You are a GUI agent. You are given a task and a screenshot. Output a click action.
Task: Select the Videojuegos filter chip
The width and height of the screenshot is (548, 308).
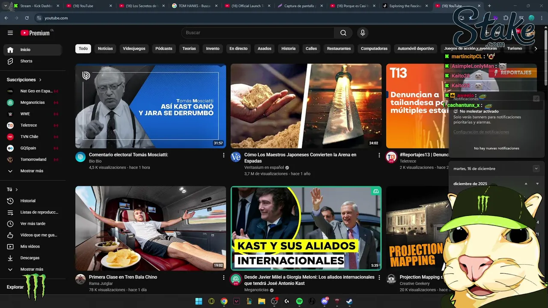134,49
